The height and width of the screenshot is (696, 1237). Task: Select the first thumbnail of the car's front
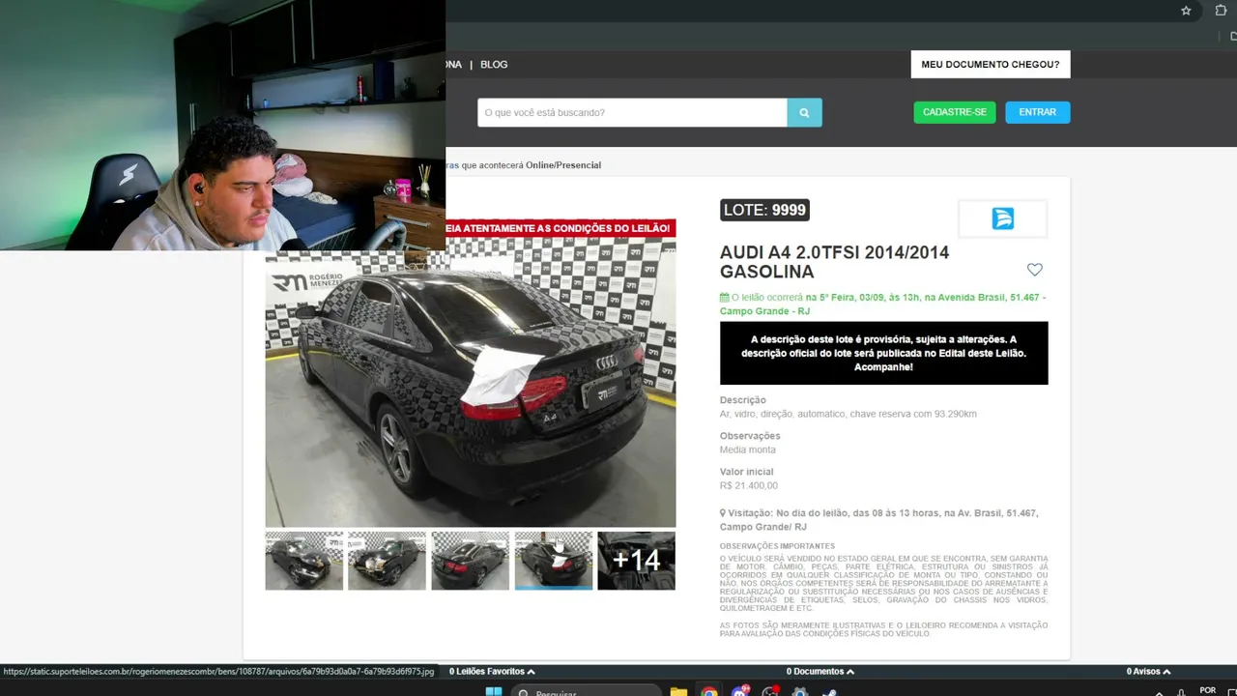(x=304, y=561)
